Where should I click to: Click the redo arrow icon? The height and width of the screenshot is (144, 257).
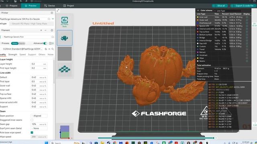click(26, 1)
